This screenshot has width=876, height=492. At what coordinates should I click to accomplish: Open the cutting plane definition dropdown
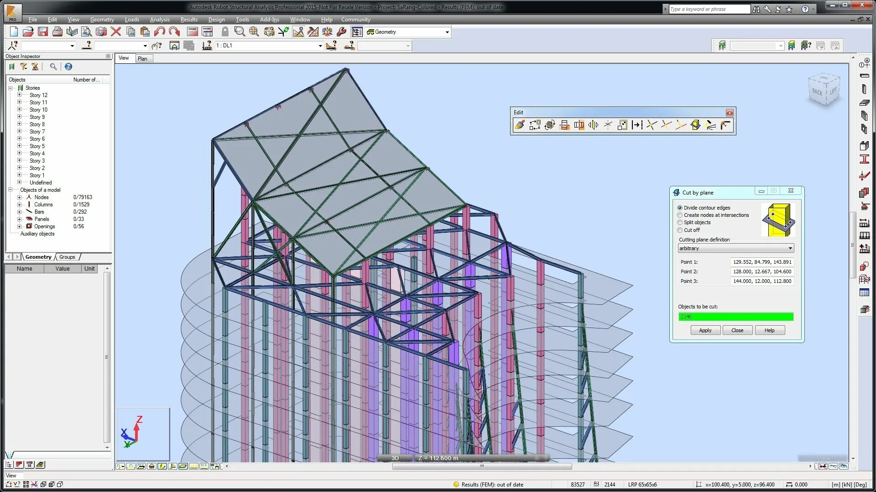790,248
